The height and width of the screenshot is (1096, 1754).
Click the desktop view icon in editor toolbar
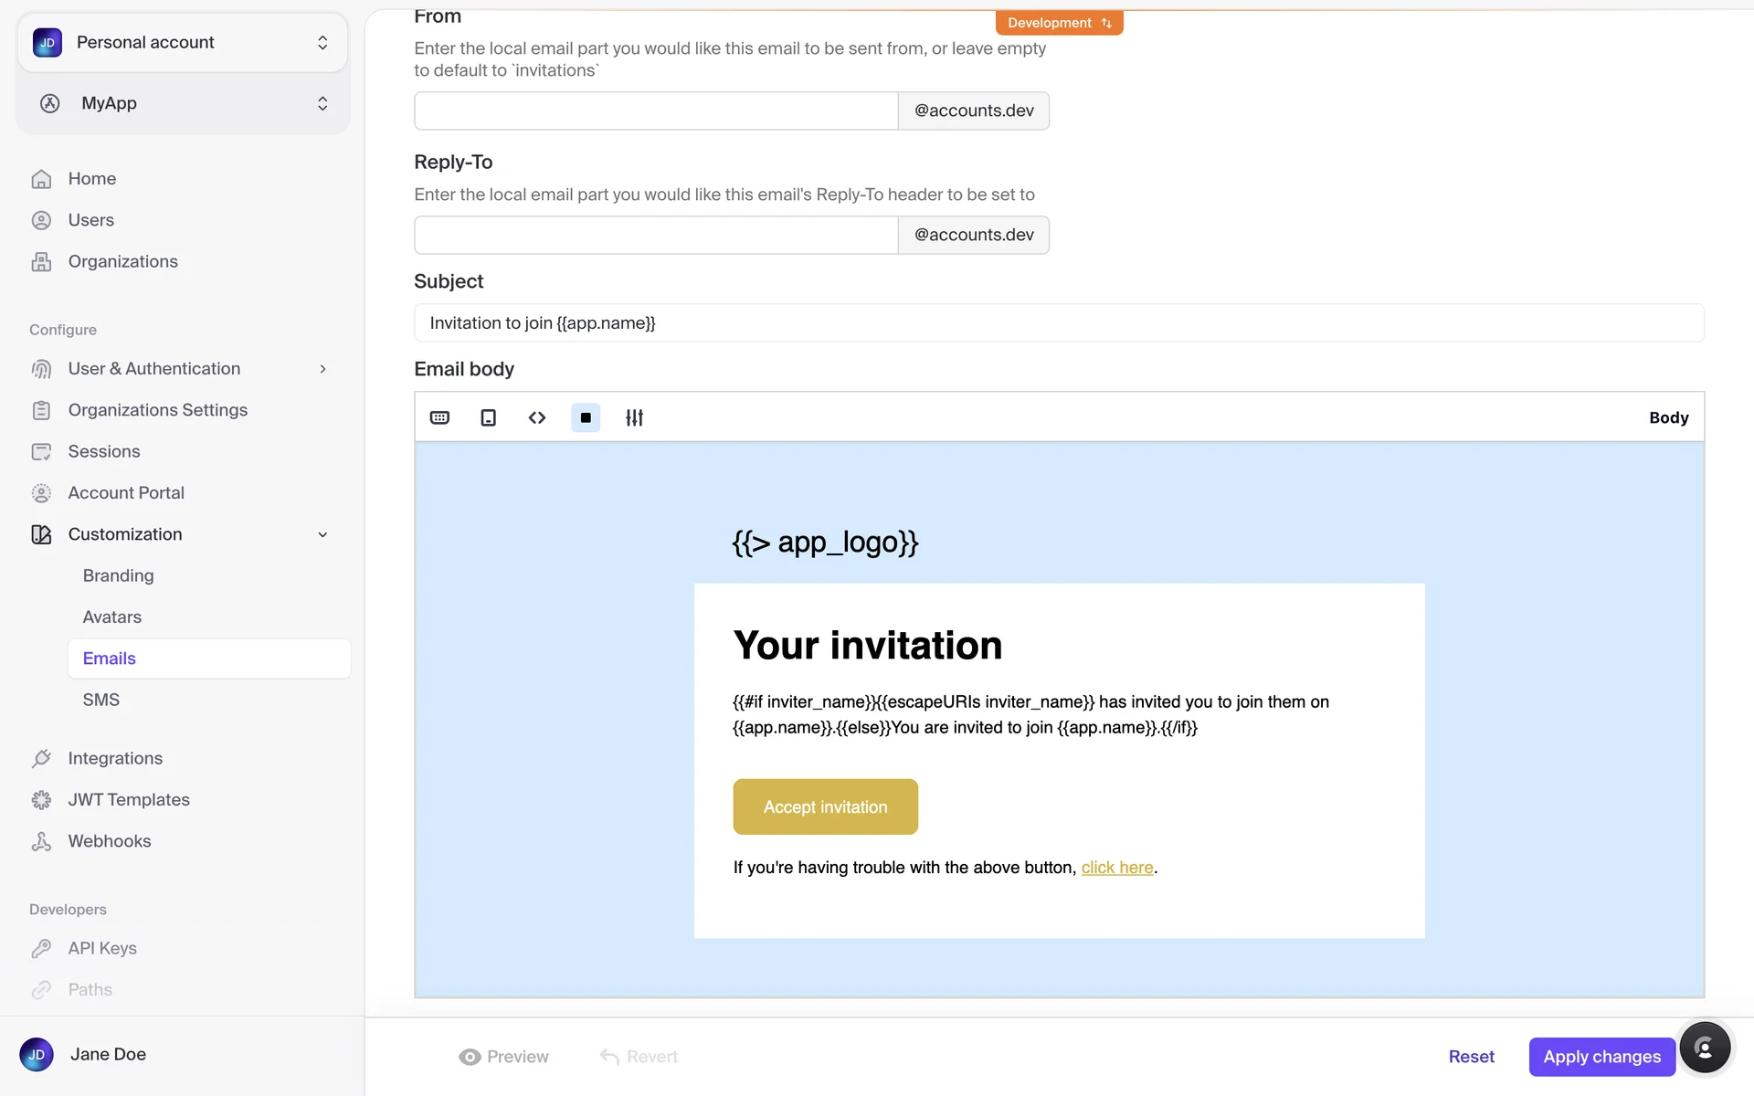(x=439, y=417)
